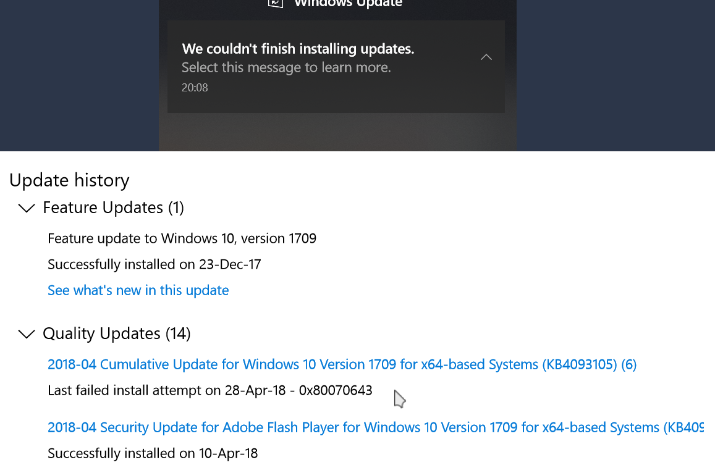Click the 0x80070643 error code

[x=336, y=391]
